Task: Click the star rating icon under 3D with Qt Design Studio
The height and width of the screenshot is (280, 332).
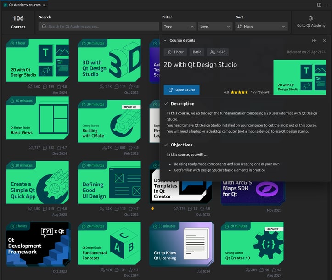Action: click(130, 87)
